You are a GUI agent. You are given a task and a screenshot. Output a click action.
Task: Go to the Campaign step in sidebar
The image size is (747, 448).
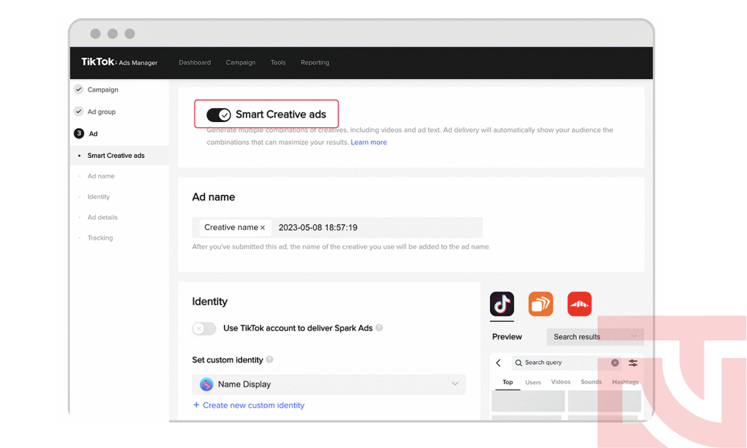click(x=103, y=90)
